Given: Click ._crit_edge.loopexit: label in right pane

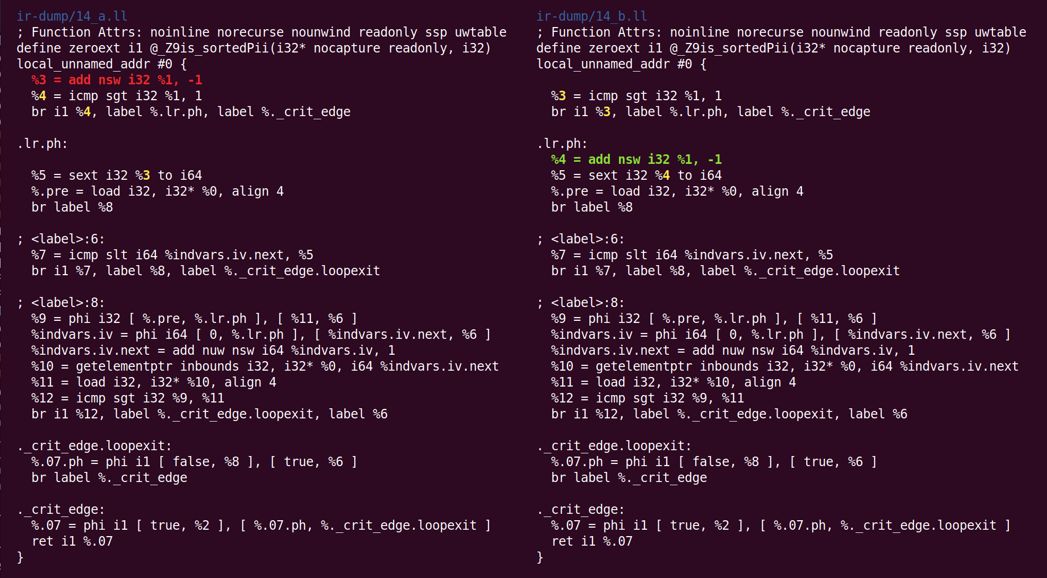Looking at the screenshot, I should coord(614,446).
